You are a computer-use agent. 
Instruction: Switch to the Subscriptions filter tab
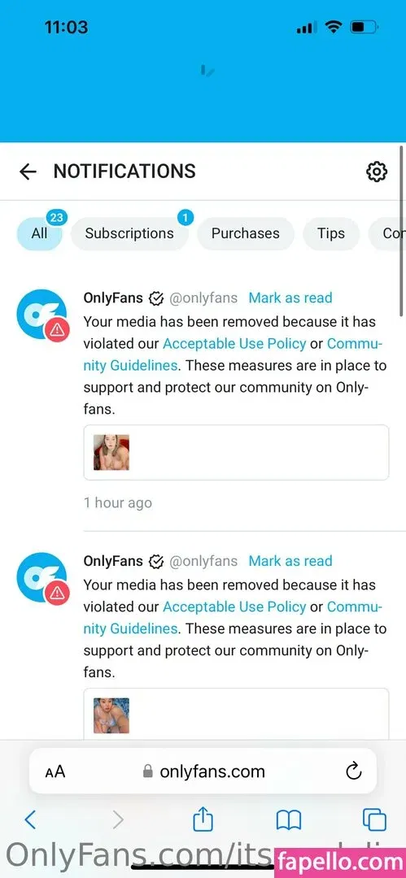coord(129,233)
